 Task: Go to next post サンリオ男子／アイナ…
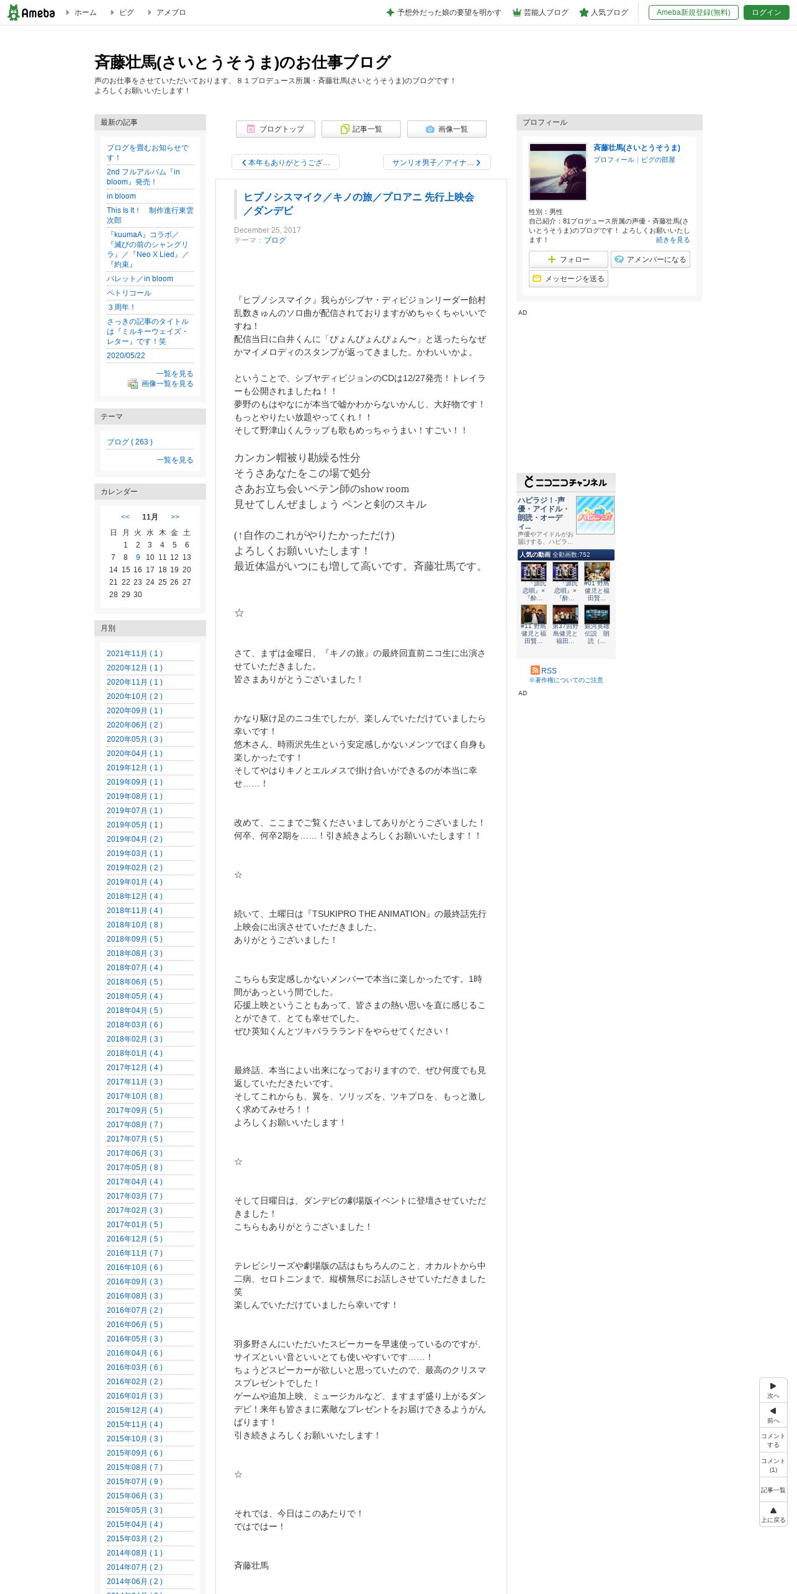[437, 163]
